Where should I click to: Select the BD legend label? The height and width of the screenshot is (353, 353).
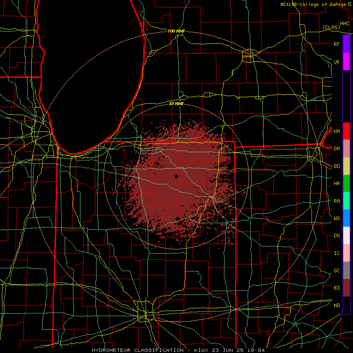337,166
